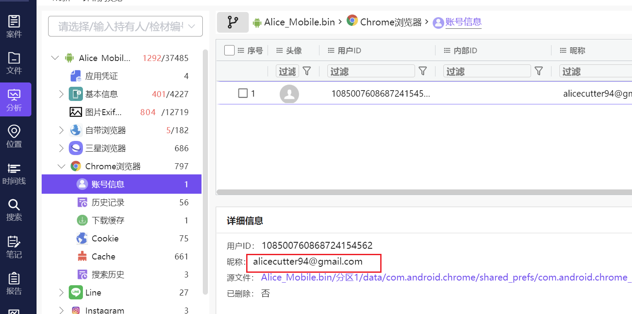Click the branch view icon beside the breadcrumb
The height and width of the screenshot is (314, 632).
click(232, 21)
